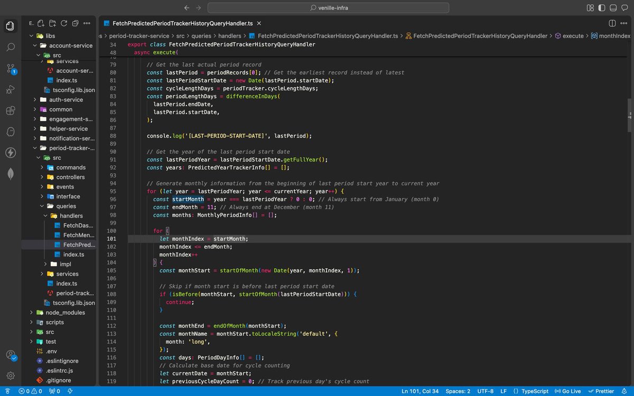Select the FetchPredictedPeriodTrackerHistoryQueryHandler.ts editor tab
This screenshot has height=396, width=634.
(182, 23)
